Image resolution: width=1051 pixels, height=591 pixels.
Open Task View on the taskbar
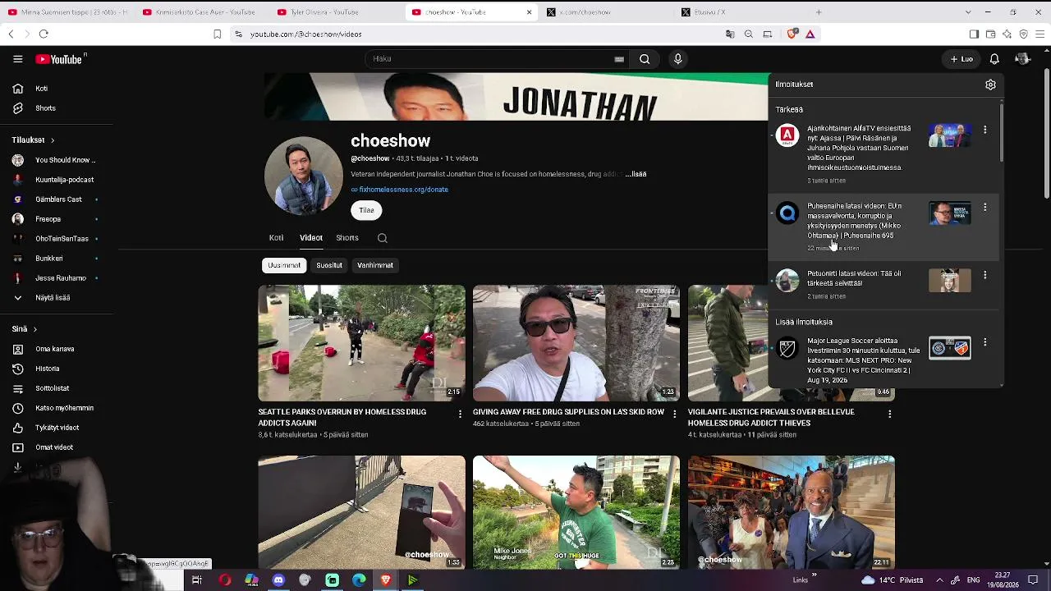[x=197, y=580]
